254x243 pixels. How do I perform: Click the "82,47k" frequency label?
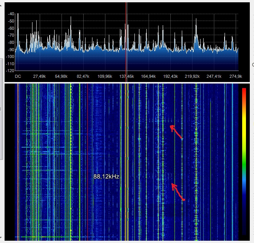tap(83, 76)
